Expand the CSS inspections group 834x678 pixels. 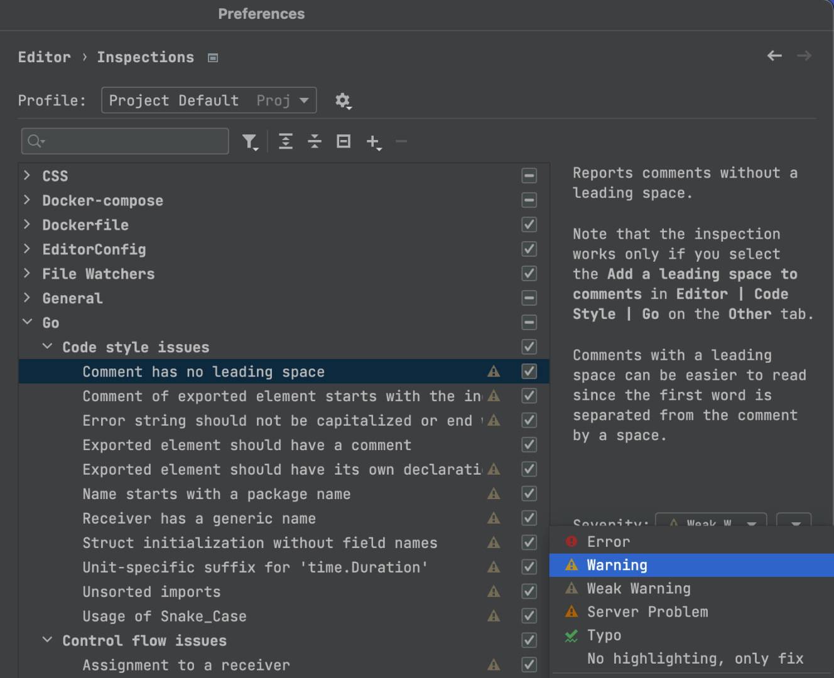(27, 176)
